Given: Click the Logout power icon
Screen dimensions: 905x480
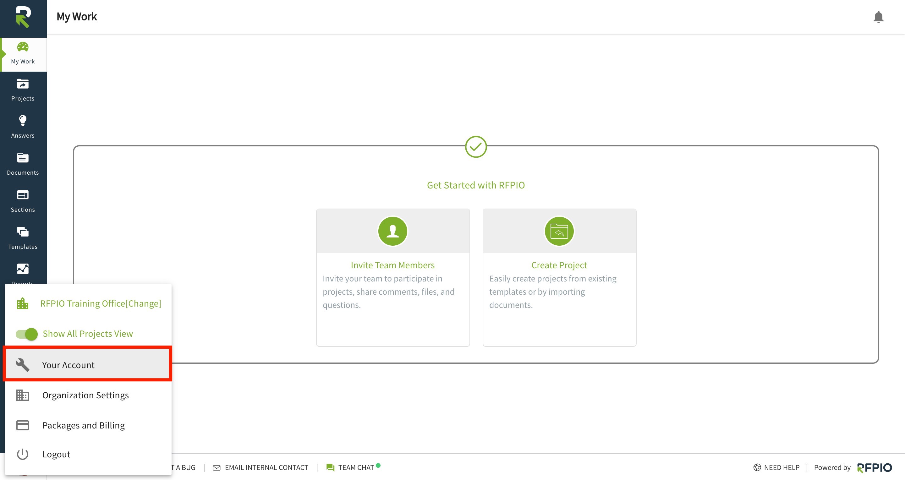Looking at the screenshot, I should tap(23, 454).
